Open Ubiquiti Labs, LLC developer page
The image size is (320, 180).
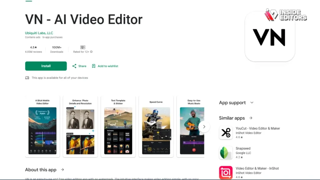39,33
